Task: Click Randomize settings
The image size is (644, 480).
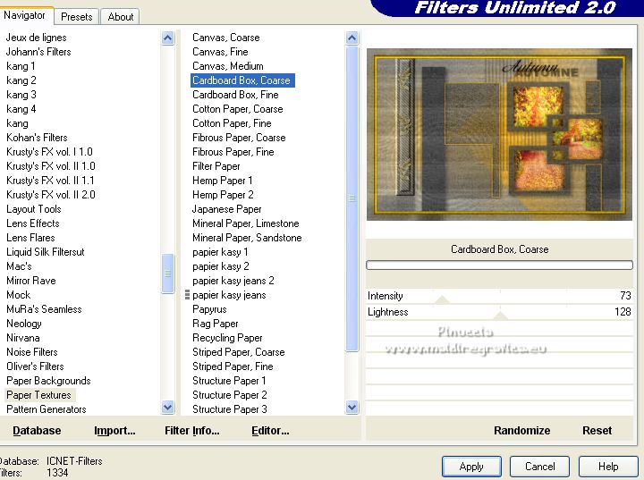Action: point(522,430)
